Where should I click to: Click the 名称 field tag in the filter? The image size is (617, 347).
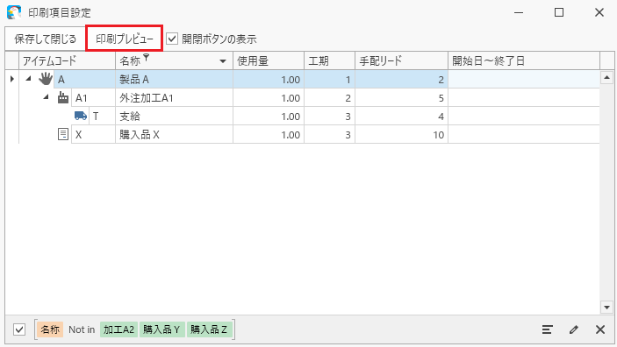[50, 329]
